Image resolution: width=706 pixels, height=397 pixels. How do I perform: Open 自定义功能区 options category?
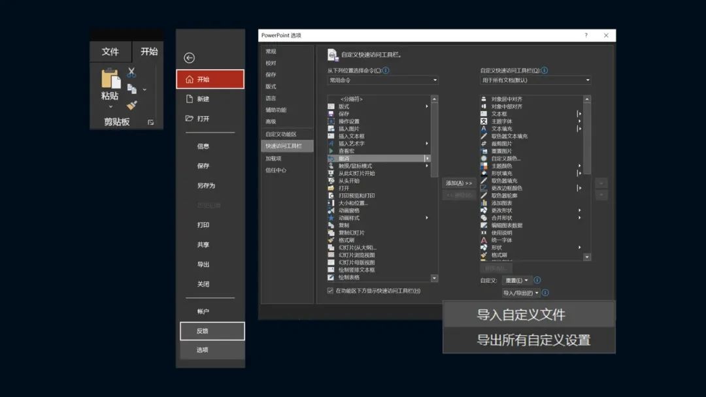(x=287, y=134)
